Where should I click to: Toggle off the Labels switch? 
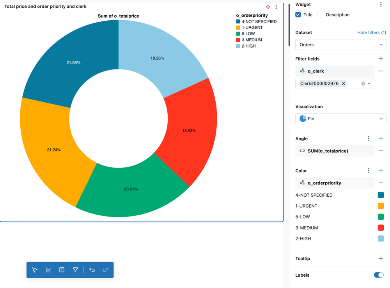tap(378, 275)
